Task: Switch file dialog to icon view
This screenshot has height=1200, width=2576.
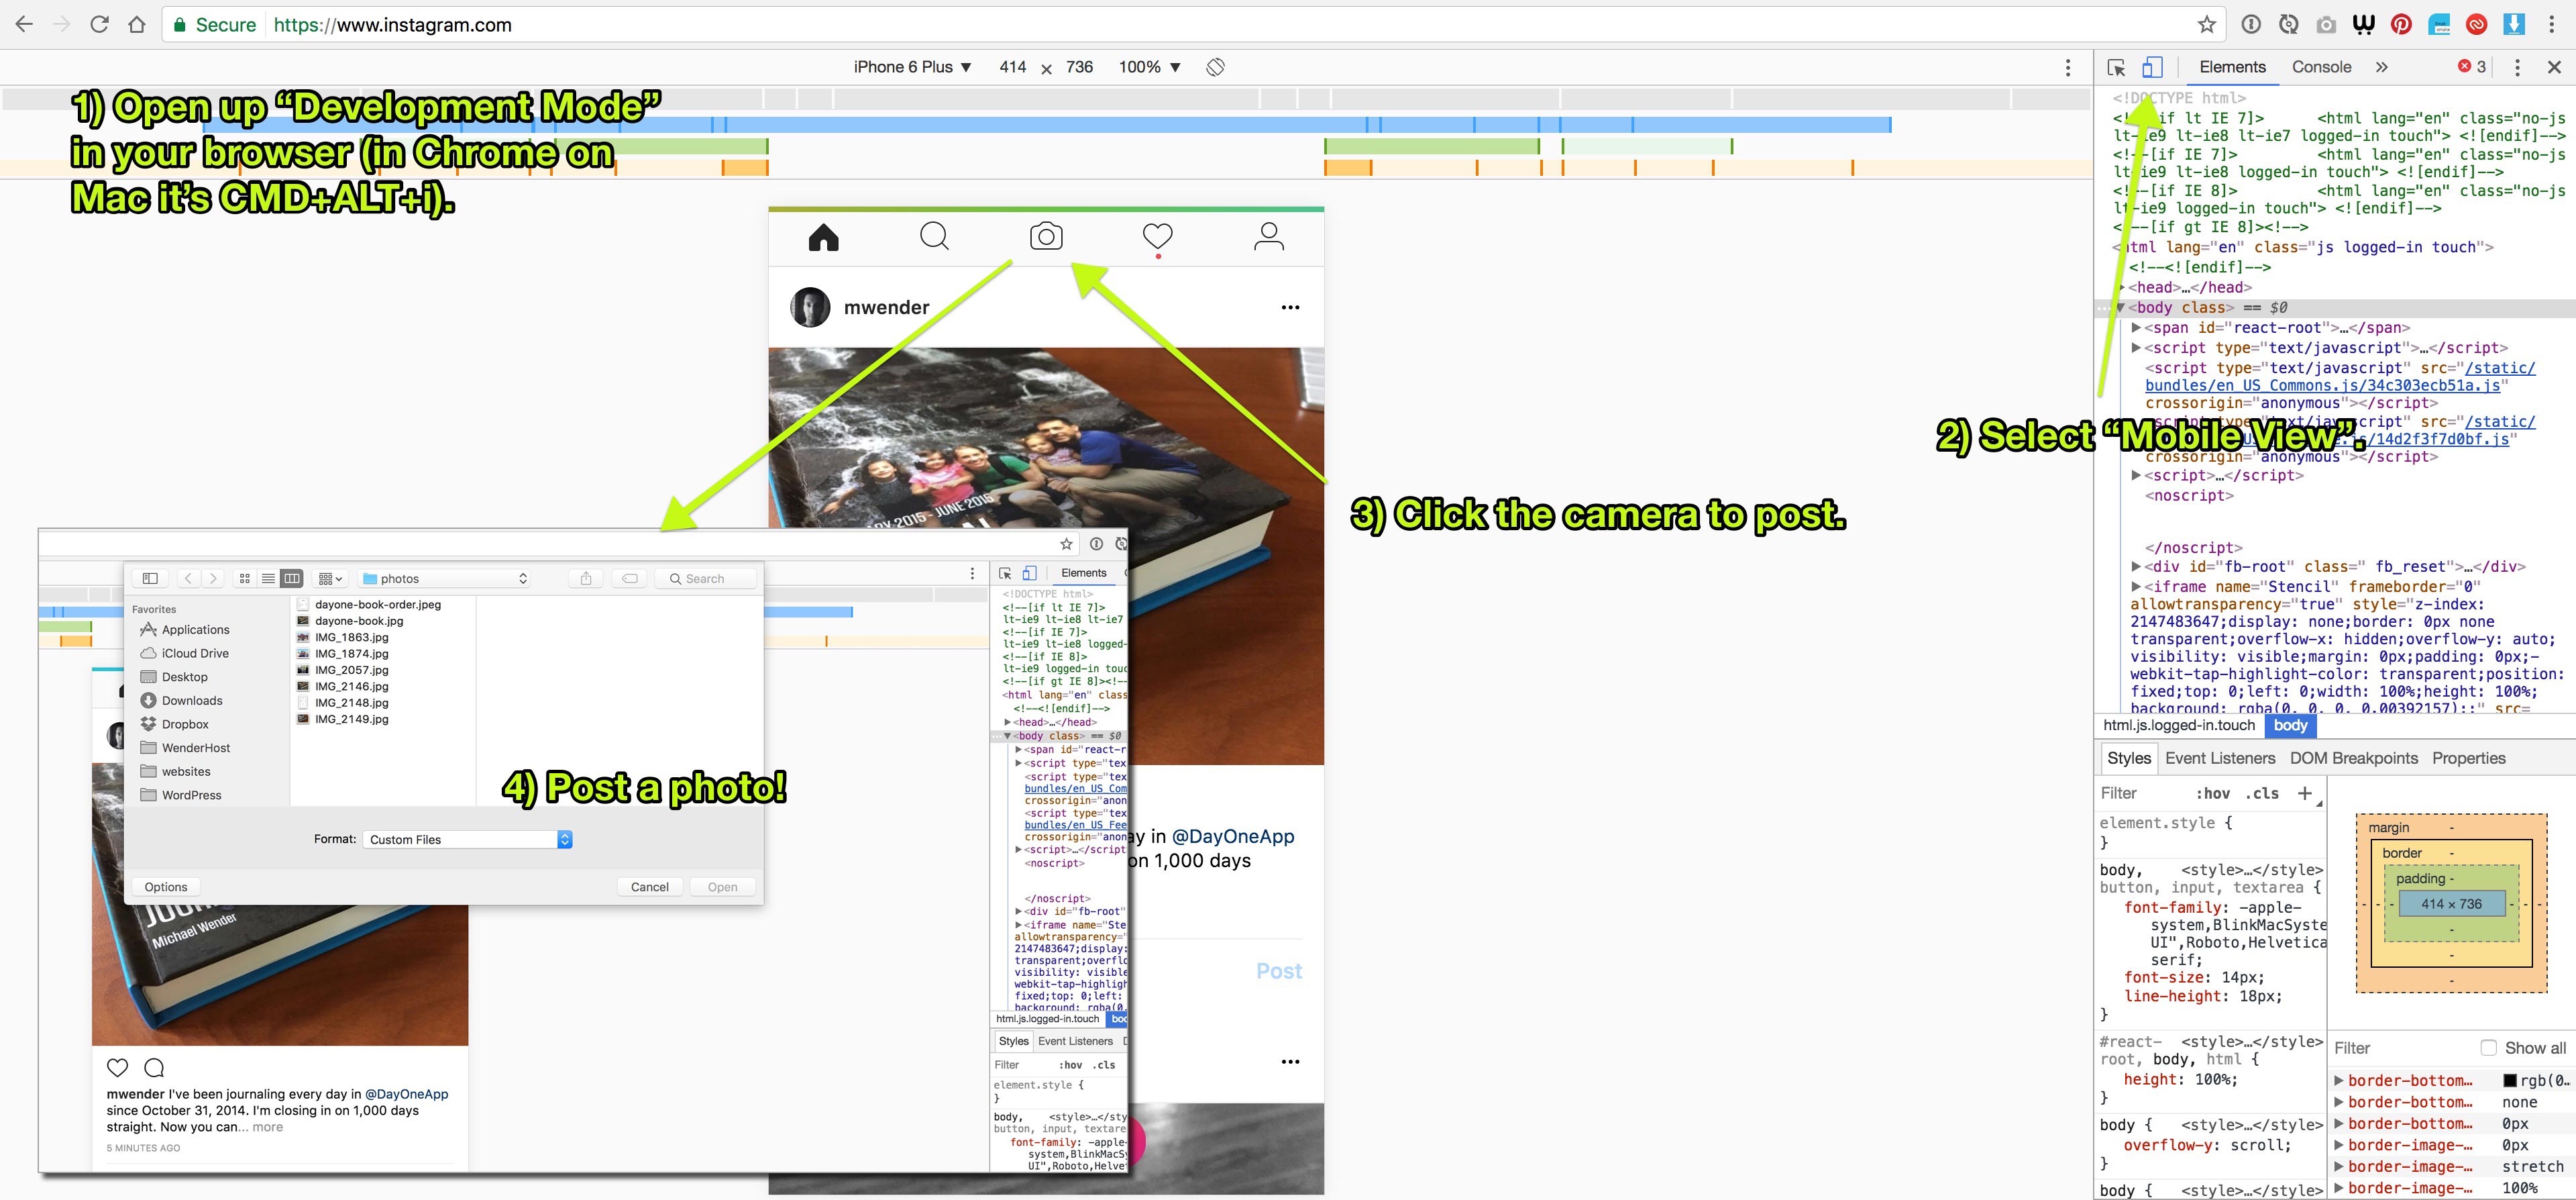Action: tap(245, 579)
